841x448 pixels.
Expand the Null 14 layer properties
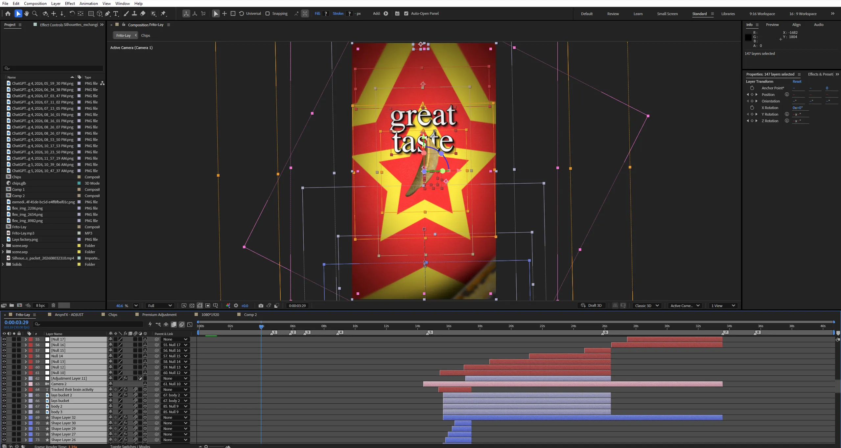coord(26,356)
